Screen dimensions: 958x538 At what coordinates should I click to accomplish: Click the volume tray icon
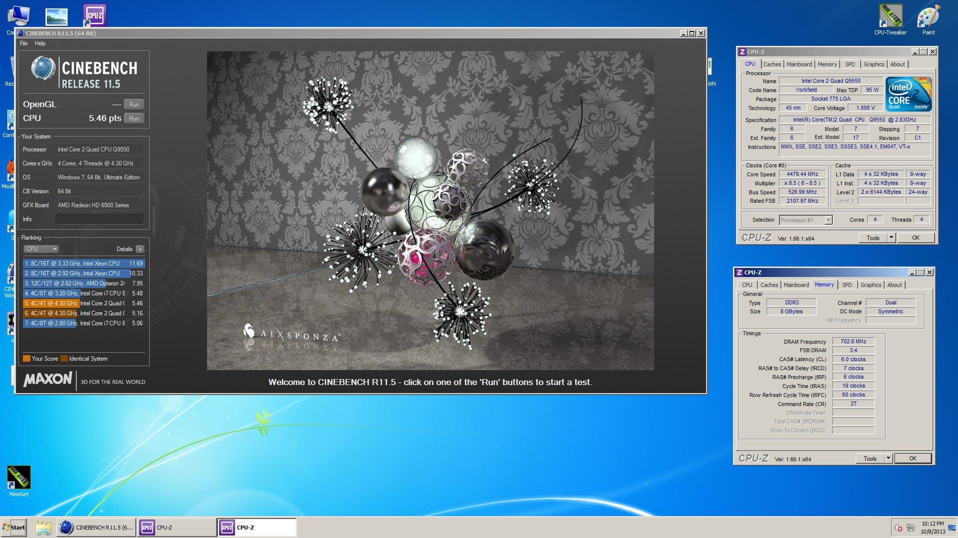click(898, 528)
